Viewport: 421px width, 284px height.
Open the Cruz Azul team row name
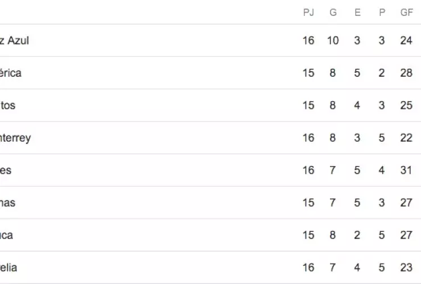pyautogui.click(x=15, y=40)
